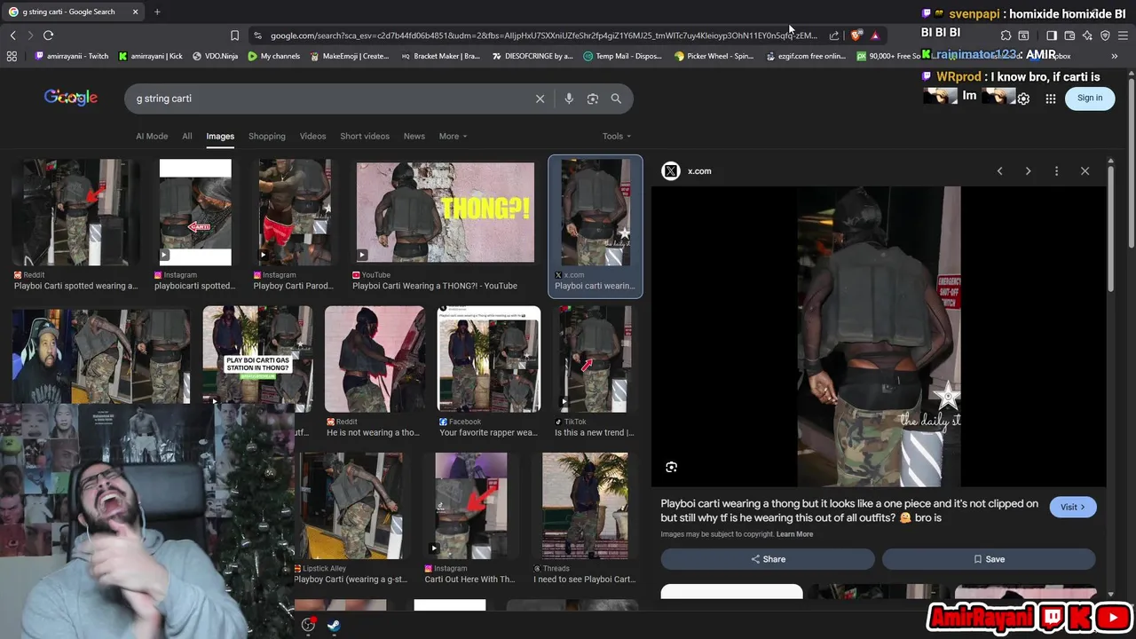Open My channels bookmark

coord(274,56)
